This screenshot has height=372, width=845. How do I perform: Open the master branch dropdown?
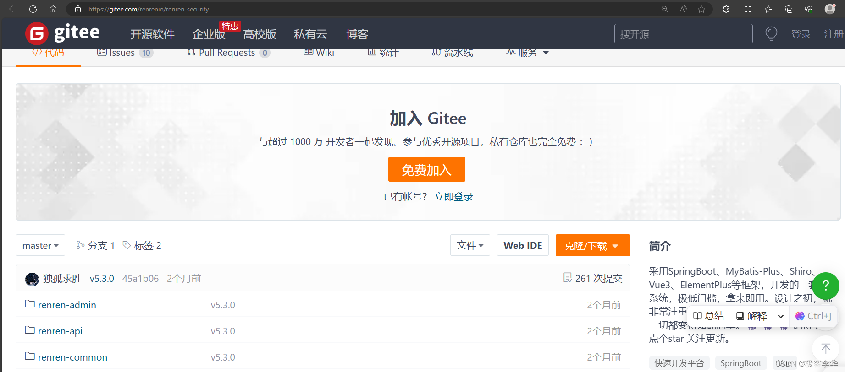tap(40, 245)
